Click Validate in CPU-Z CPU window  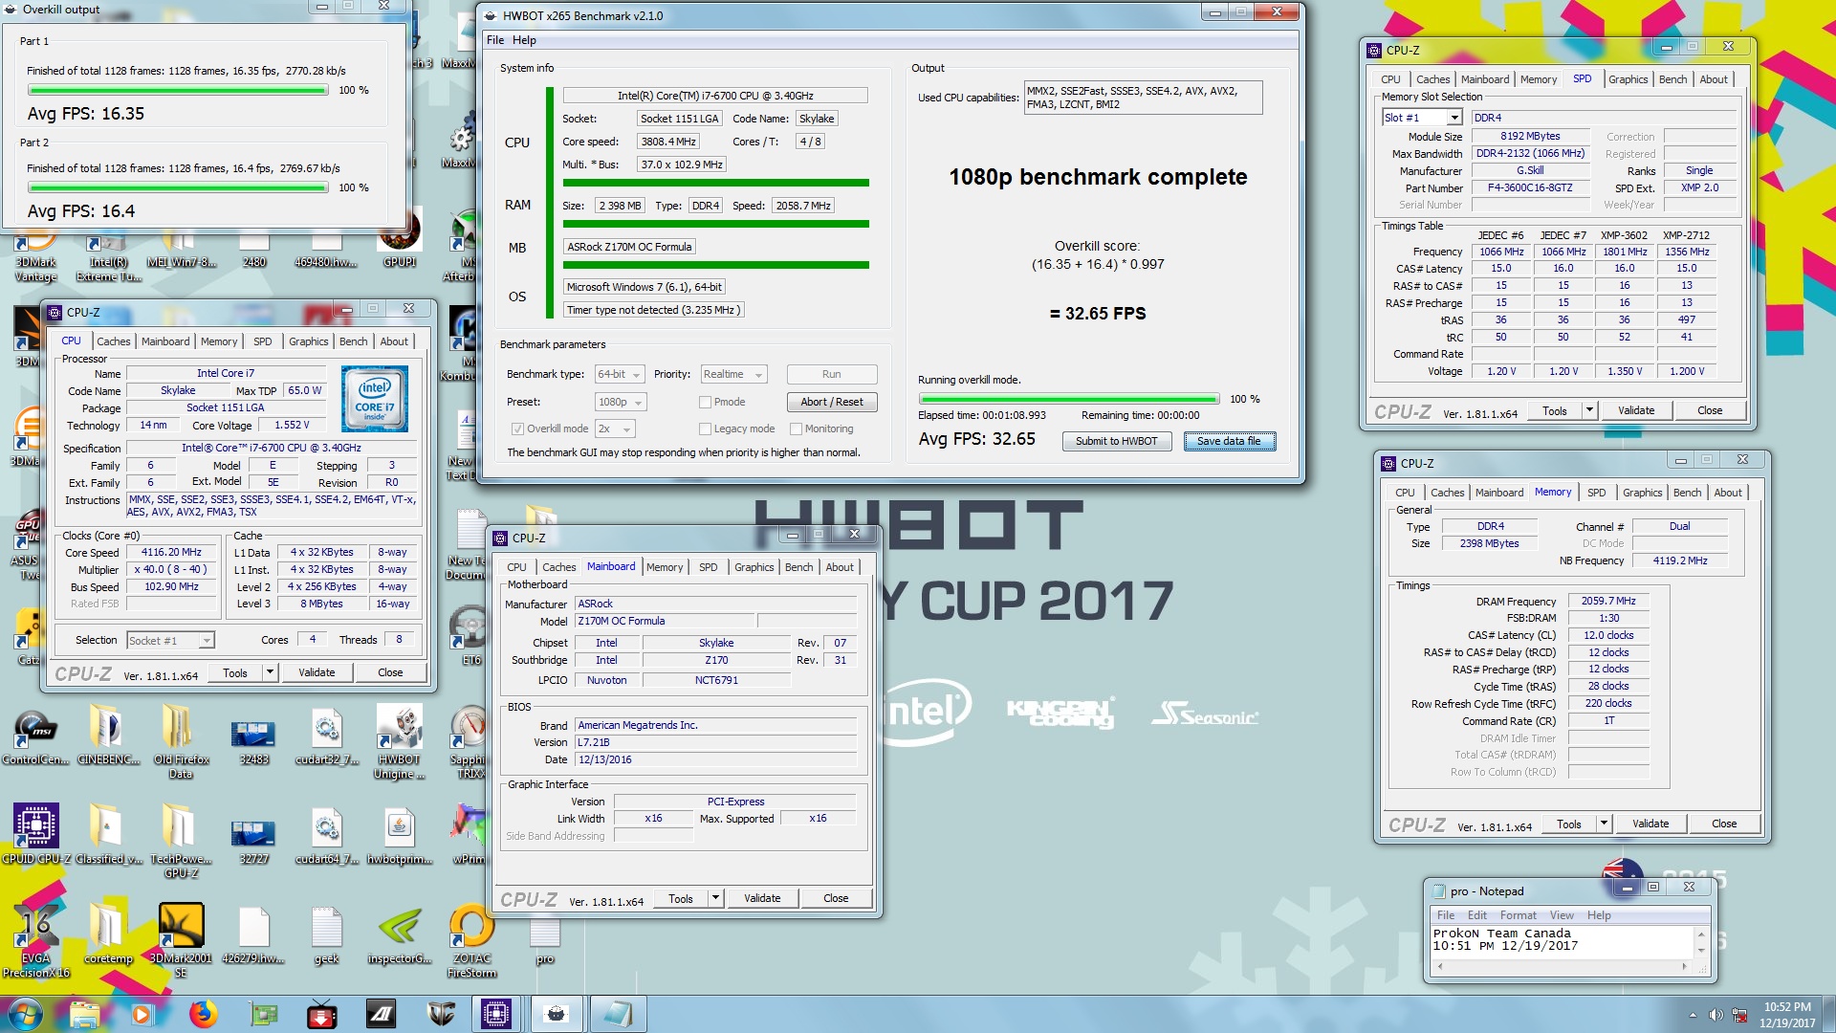pyautogui.click(x=317, y=672)
